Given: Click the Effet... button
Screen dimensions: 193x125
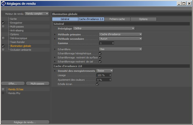Looking at the screenshot, I should coord(13,84).
